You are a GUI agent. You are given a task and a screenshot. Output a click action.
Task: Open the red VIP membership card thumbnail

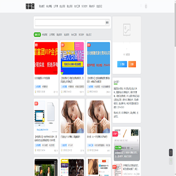pos(46,58)
